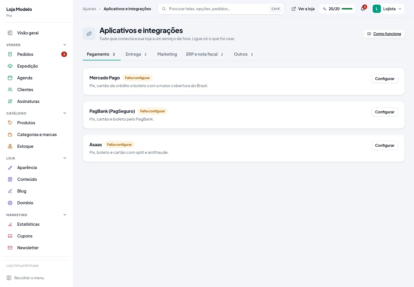
Task: Click the Domínio globe icon
Action: pos(10,203)
